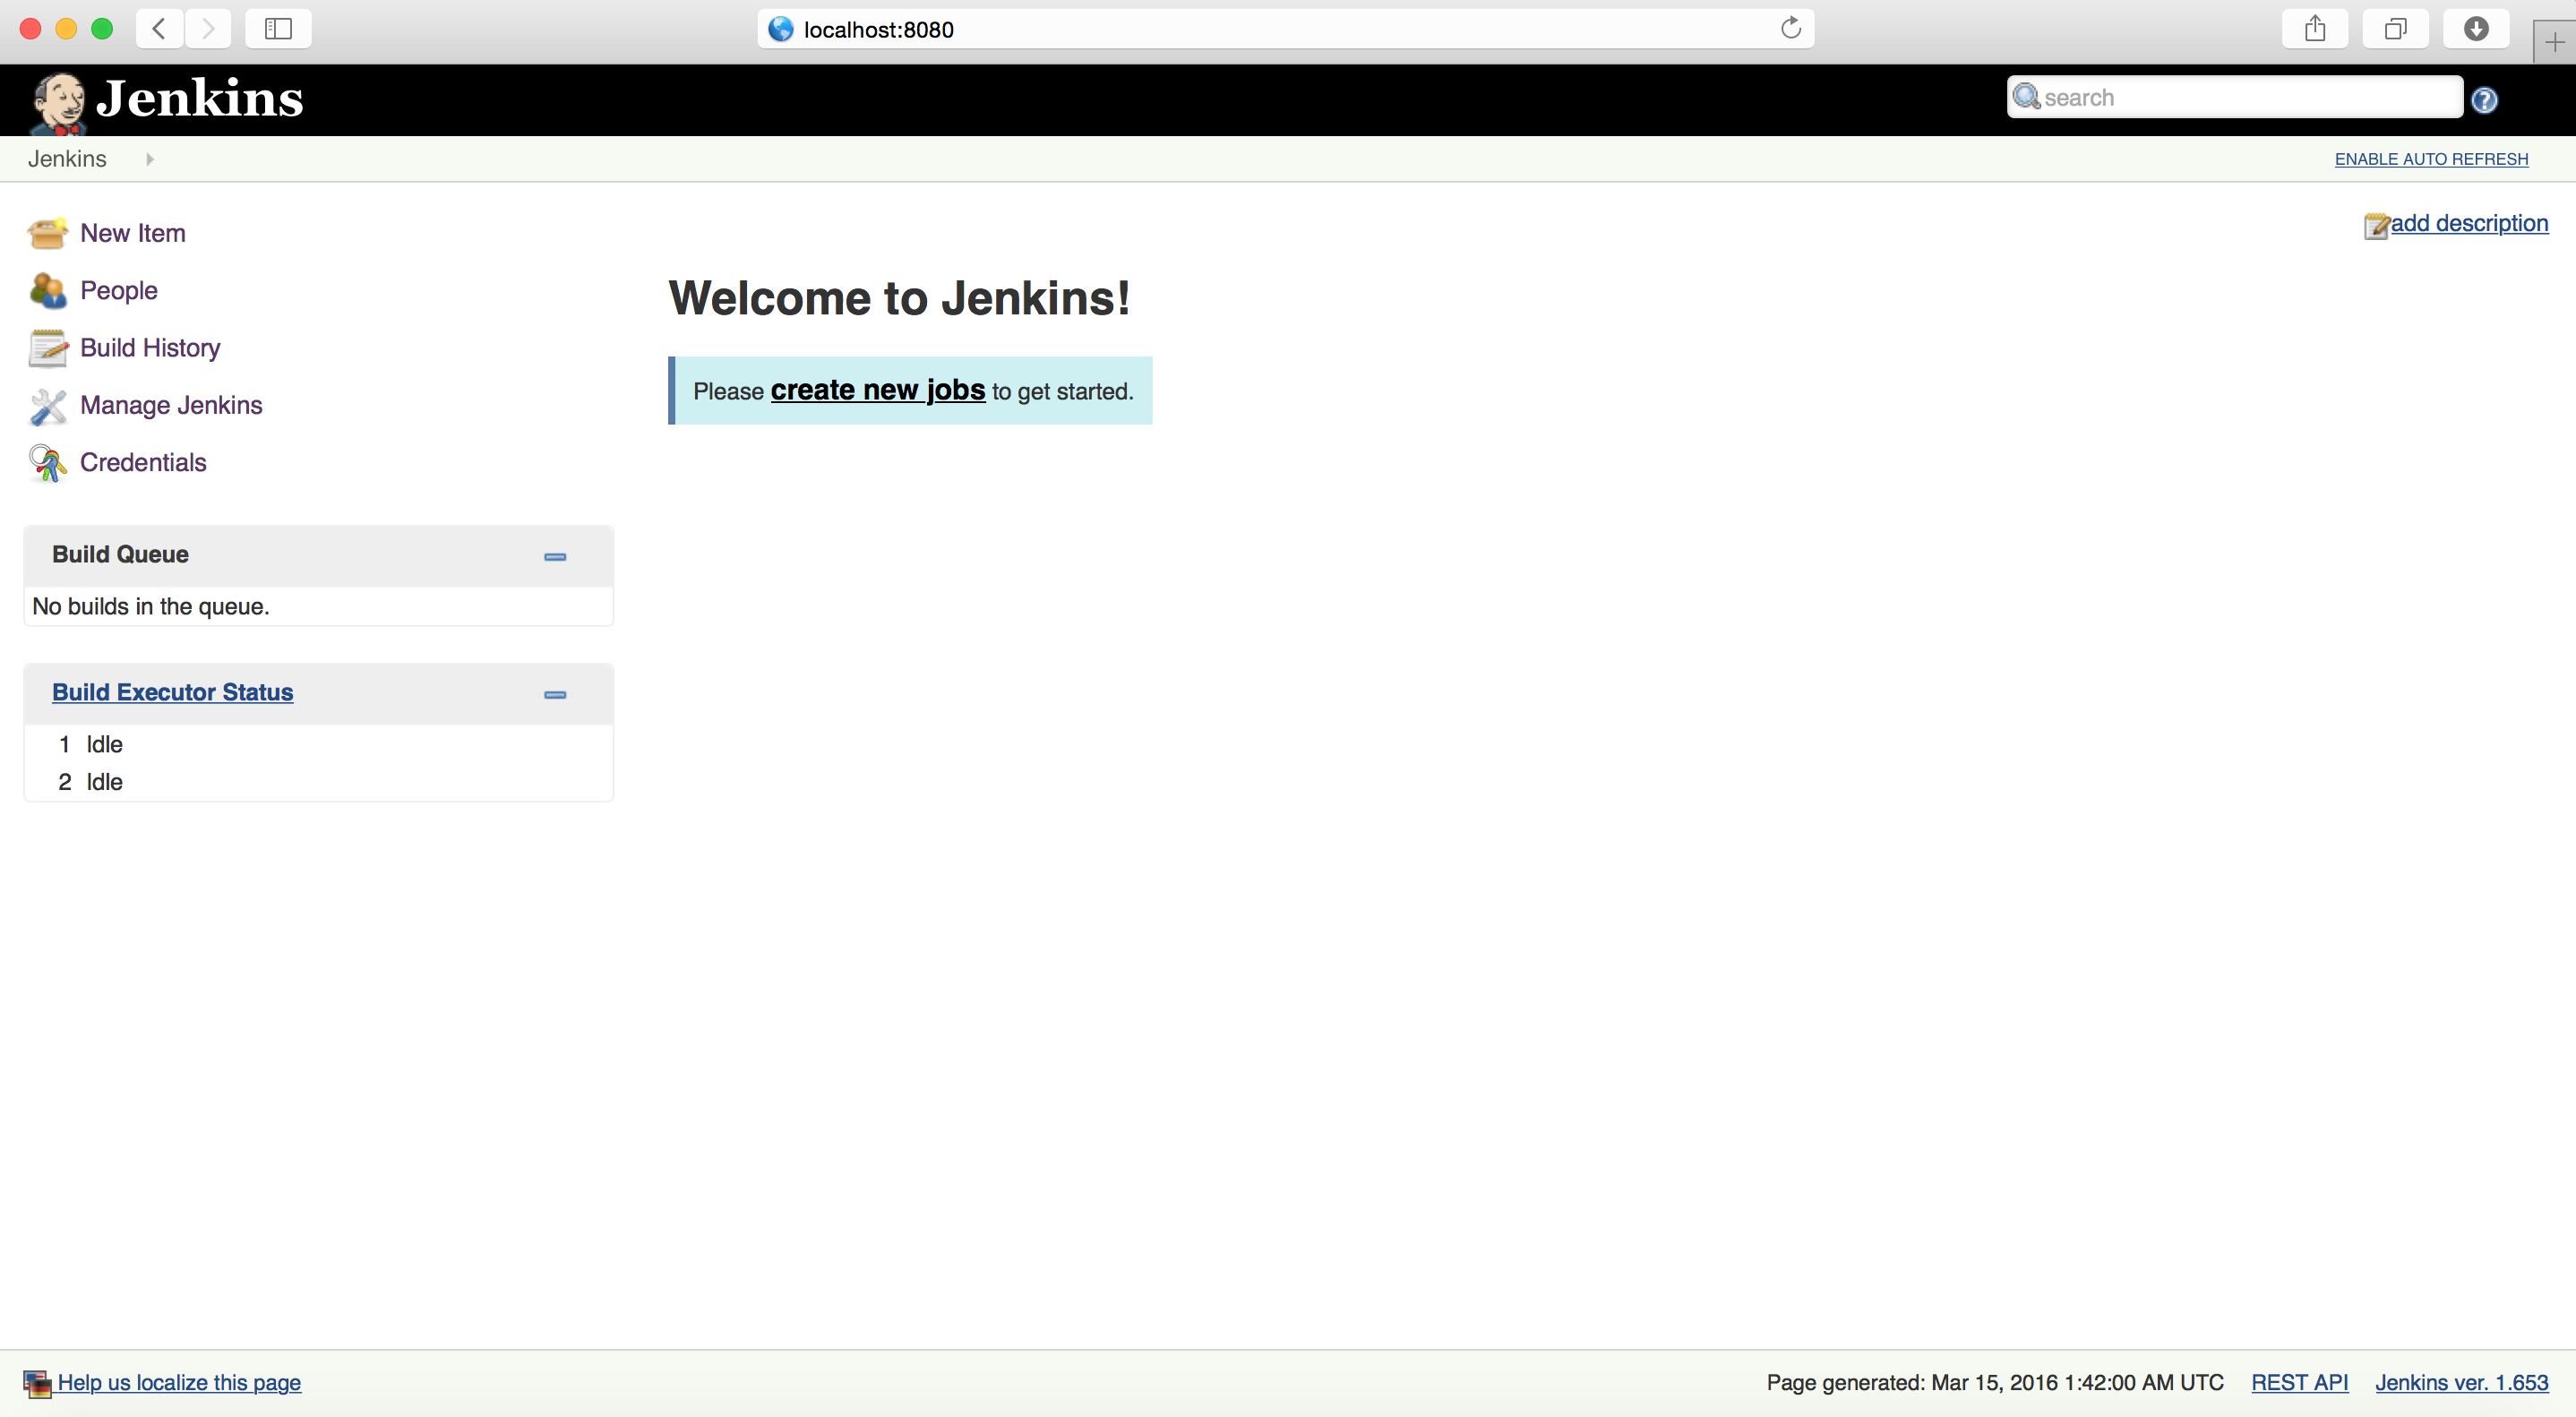
Task: Click the Jenkins breadcrumb link
Action: pyautogui.click(x=67, y=159)
